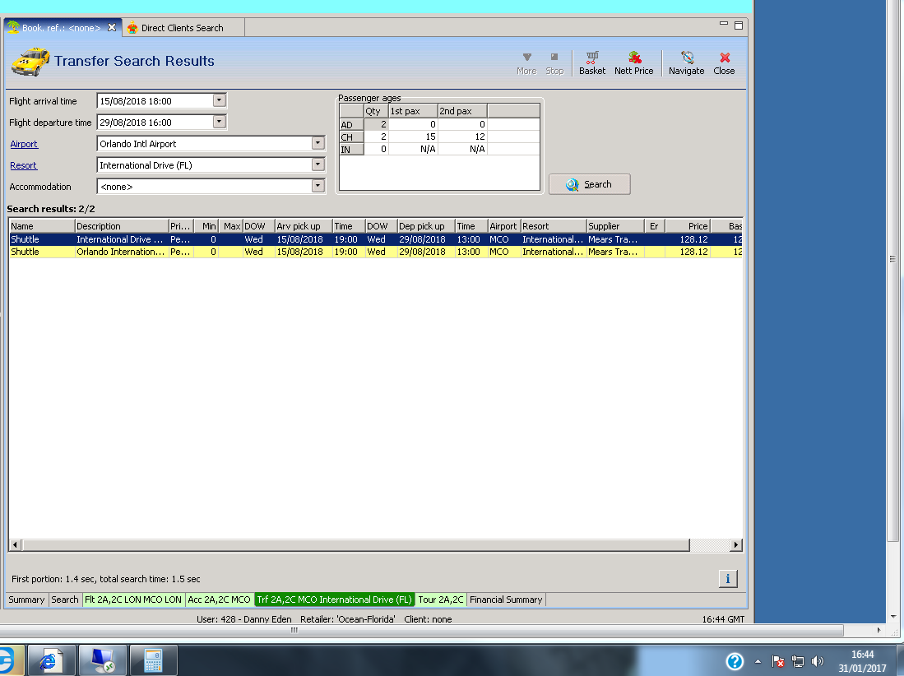Viewport: 904px width, 676px height.
Task: Sort results by Name column header
Action: (41, 226)
